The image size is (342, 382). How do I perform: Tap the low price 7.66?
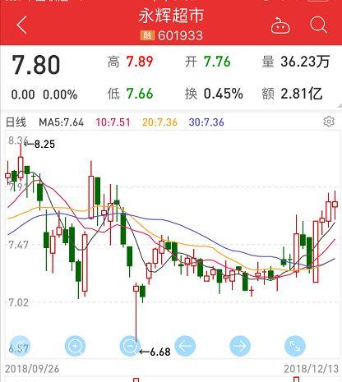click(x=140, y=94)
